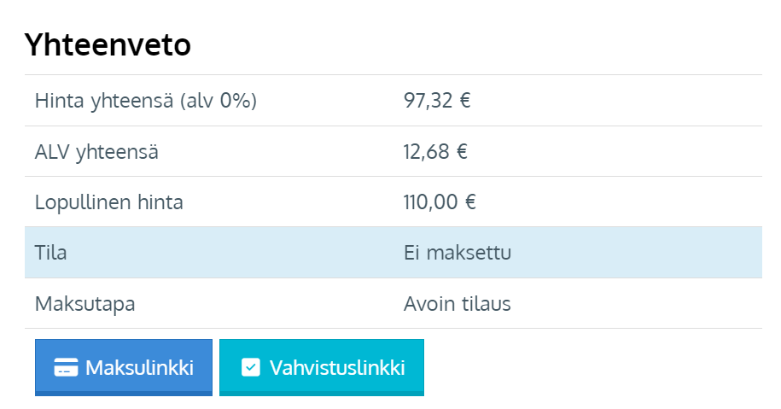Select the Maksutapa row label
The width and height of the screenshot is (781, 409).
85,304
